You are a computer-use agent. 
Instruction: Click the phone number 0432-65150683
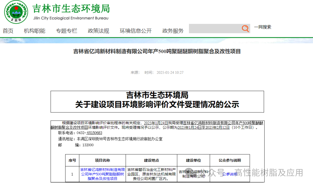point(90,133)
